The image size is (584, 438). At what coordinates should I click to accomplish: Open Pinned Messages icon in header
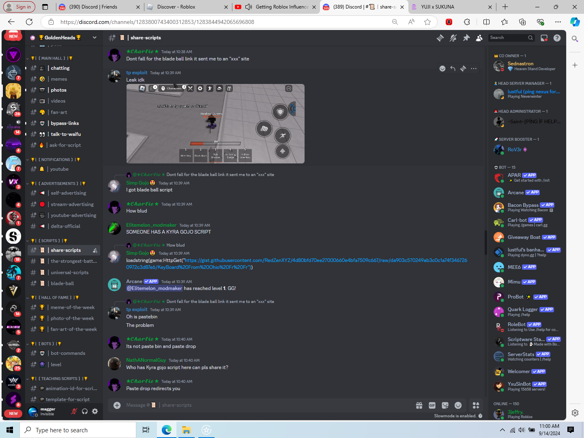466,38
